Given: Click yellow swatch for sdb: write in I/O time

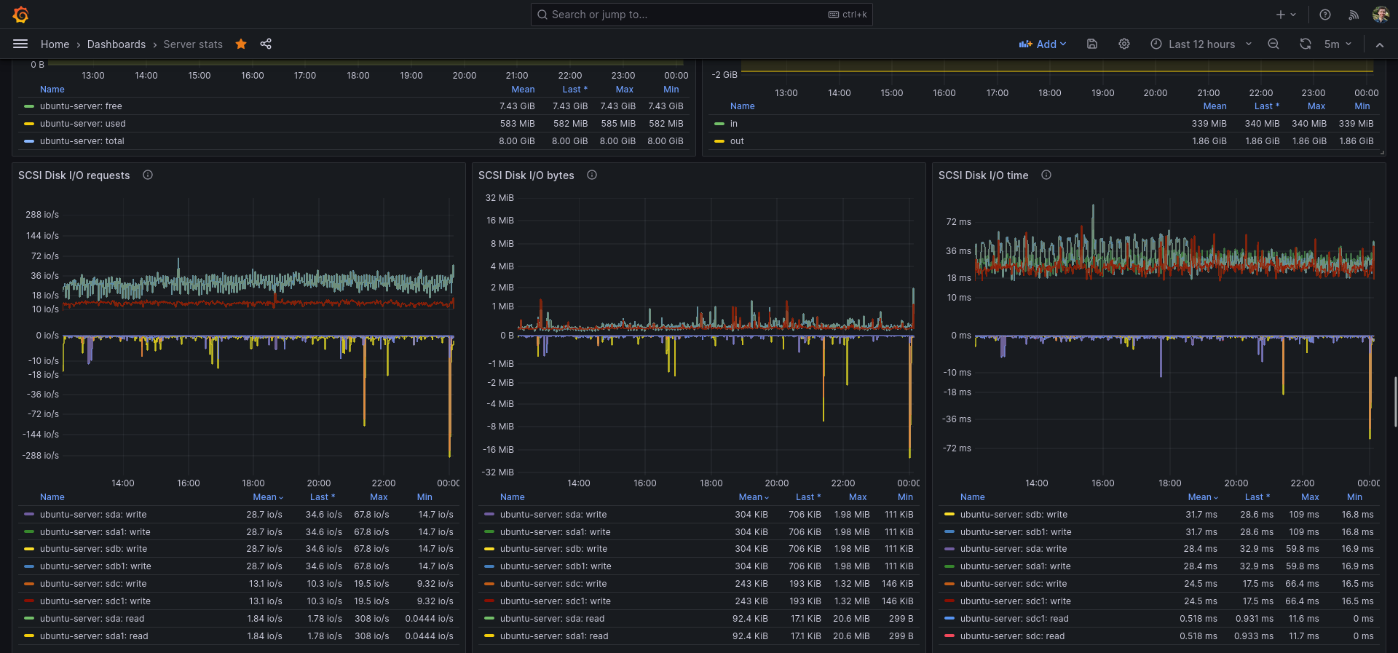Looking at the screenshot, I should [x=949, y=515].
